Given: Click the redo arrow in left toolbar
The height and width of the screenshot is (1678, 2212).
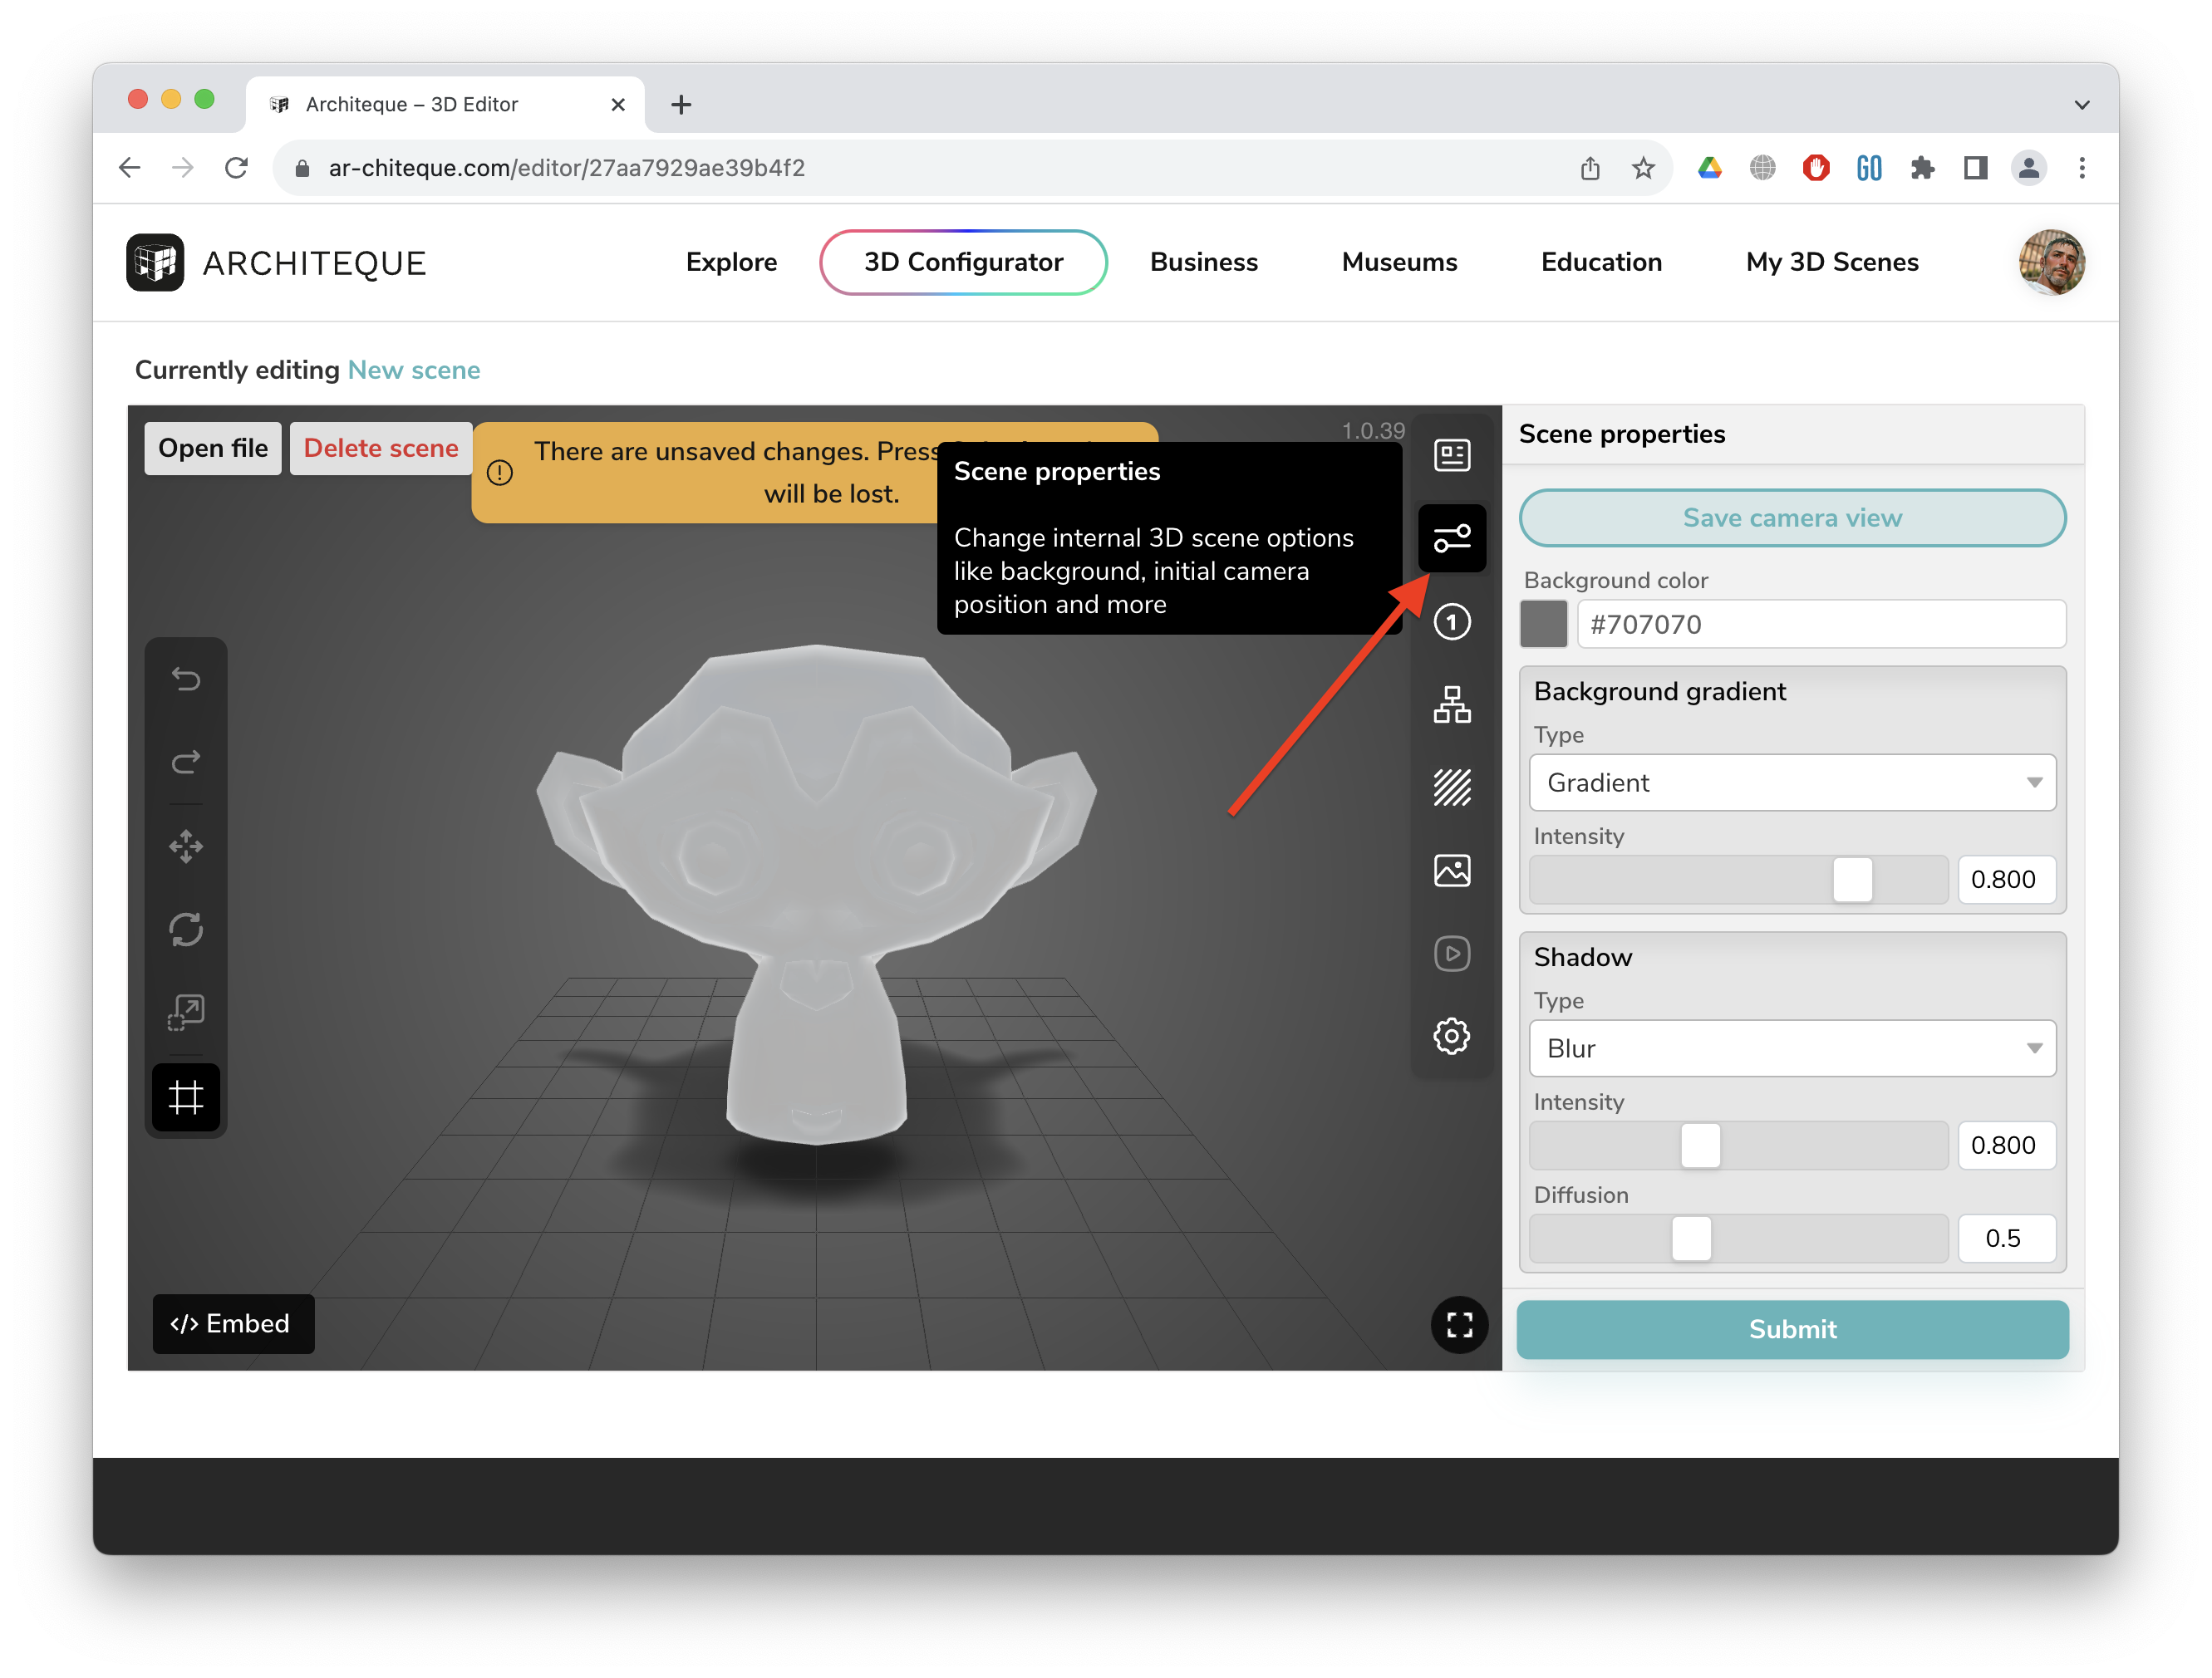Looking at the screenshot, I should (x=186, y=763).
